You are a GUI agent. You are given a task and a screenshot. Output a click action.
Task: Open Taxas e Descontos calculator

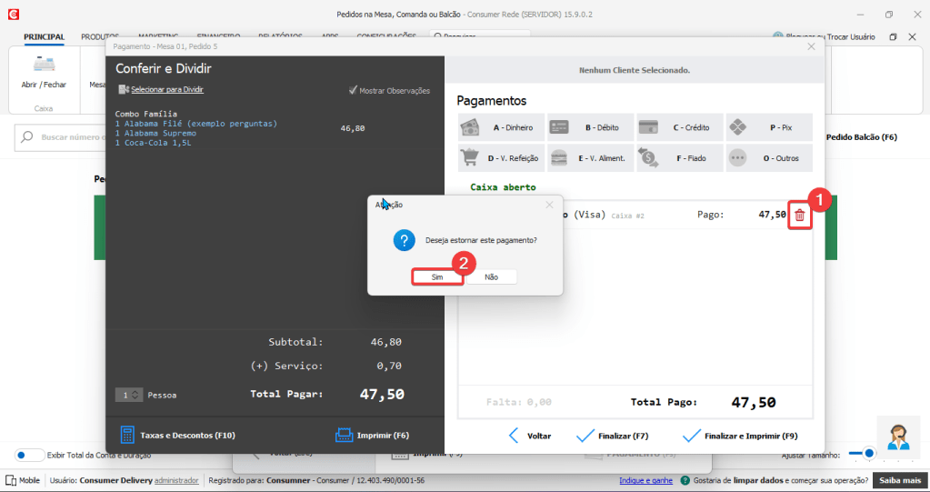tap(177, 436)
